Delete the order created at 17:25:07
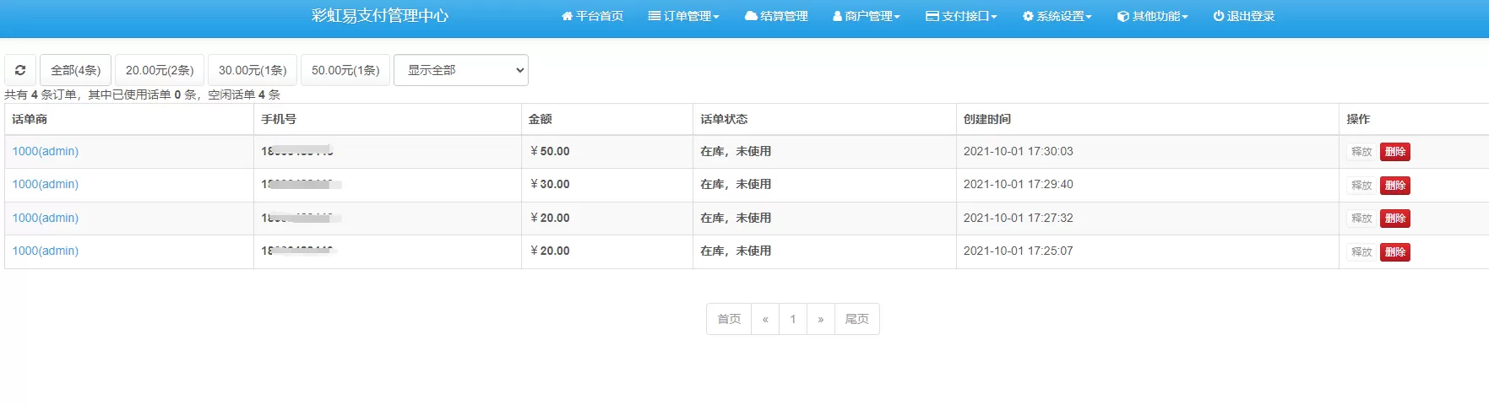The height and width of the screenshot is (405, 1489). [1394, 252]
